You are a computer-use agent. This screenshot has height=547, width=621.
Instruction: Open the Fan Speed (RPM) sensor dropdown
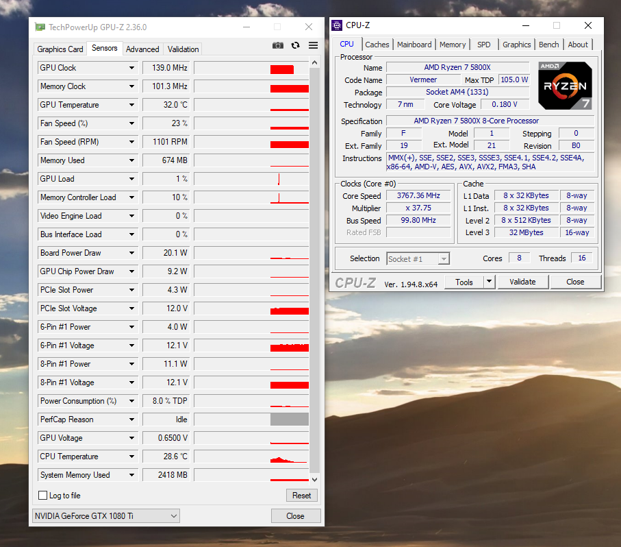(x=131, y=142)
